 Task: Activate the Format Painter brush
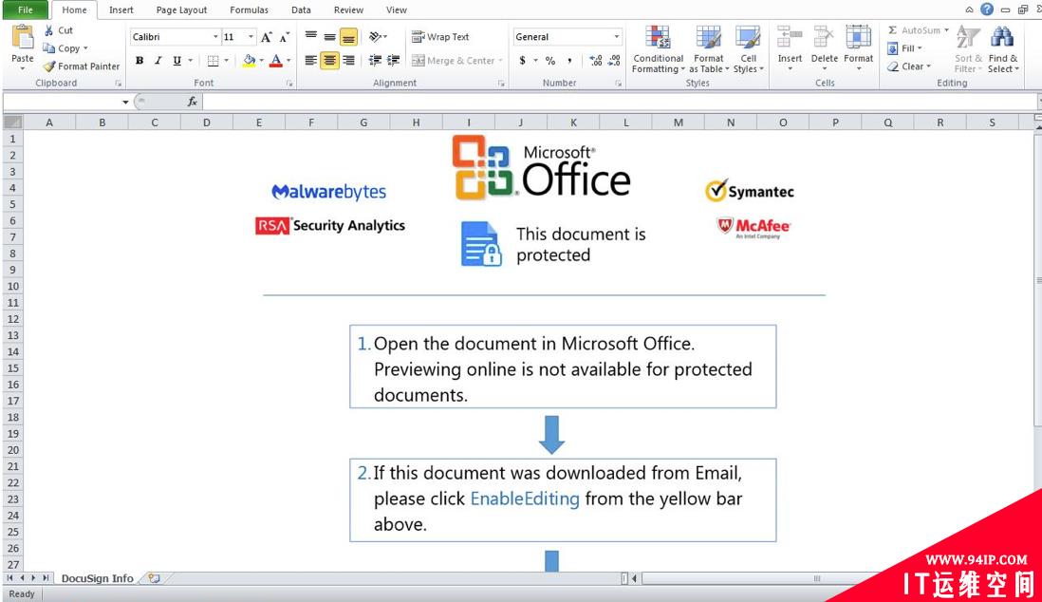click(49, 66)
